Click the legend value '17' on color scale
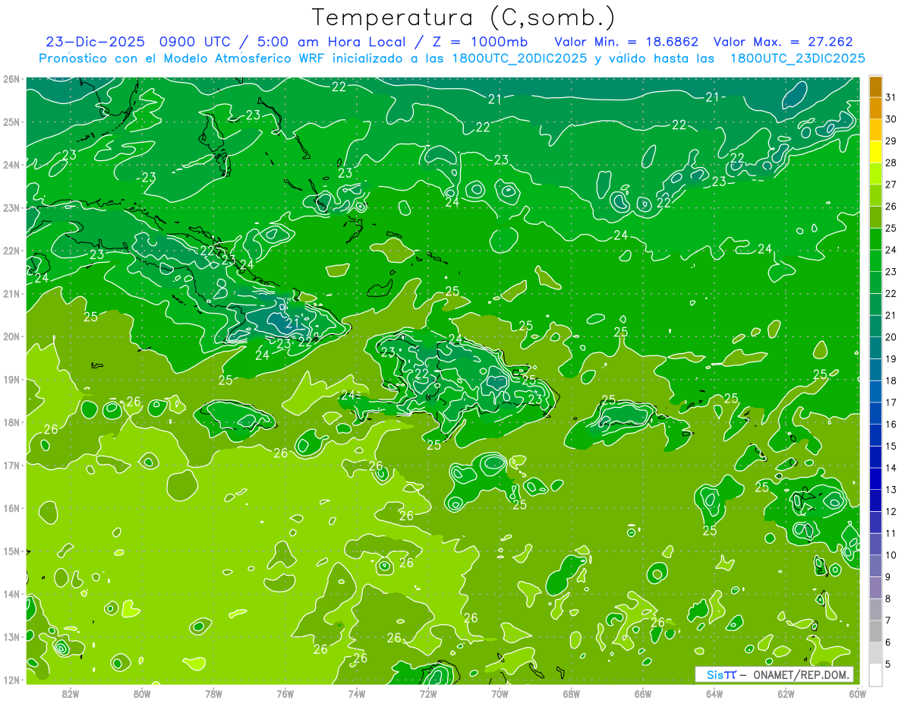The width and height of the screenshot is (911, 704). click(891, 403)
